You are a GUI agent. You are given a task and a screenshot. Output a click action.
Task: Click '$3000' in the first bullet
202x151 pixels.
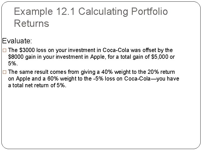[x=27, y=50]
